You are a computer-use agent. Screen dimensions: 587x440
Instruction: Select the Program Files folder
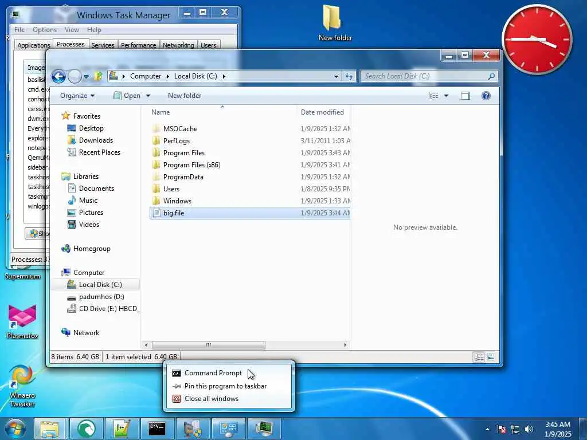pyautogui.click(x=250, y=152)
